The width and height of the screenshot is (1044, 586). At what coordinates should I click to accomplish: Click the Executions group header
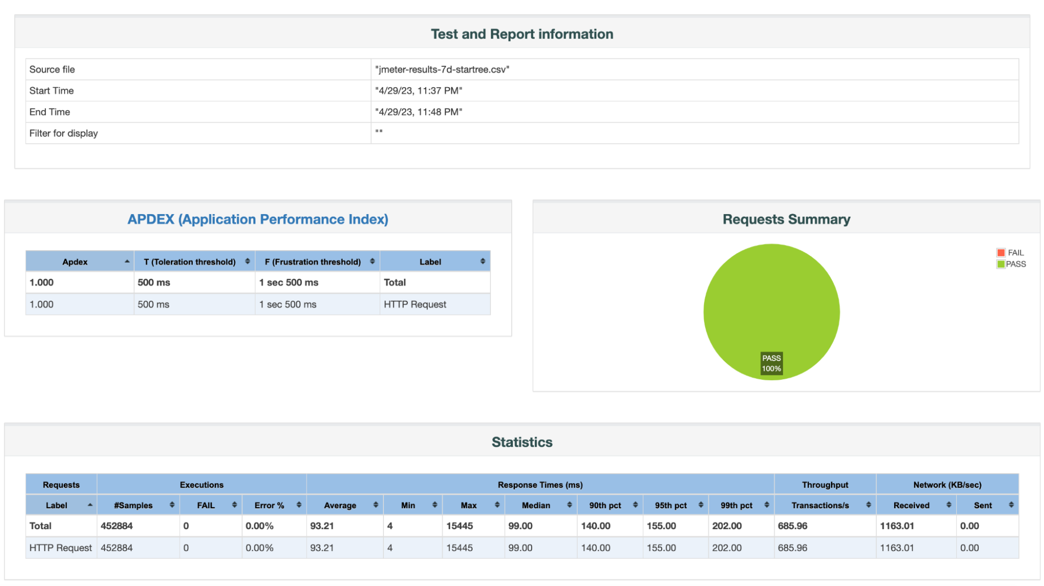pos(202,485)
